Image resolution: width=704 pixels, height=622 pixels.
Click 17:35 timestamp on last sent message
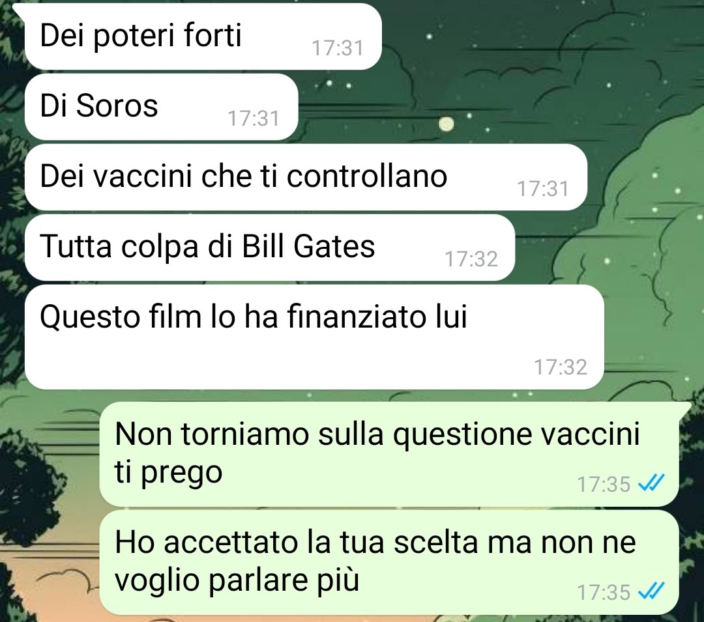604,593
